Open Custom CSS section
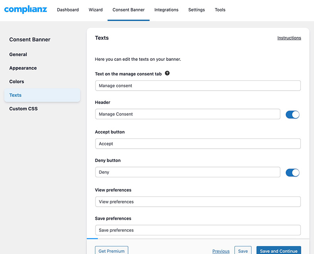Screen dimensions: 314x254 pos(23,109)
